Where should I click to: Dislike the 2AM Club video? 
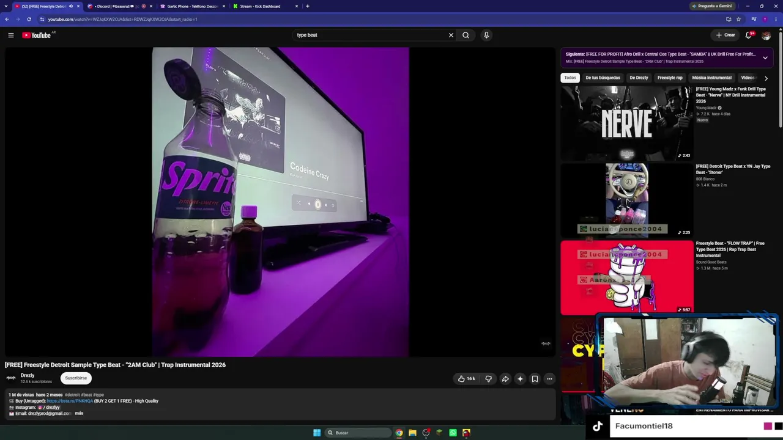tap(488, 379)
